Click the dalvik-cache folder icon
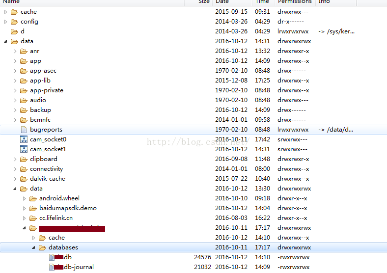Image resolution: width=387 pixels, height=273 pixels. point(24,179)
